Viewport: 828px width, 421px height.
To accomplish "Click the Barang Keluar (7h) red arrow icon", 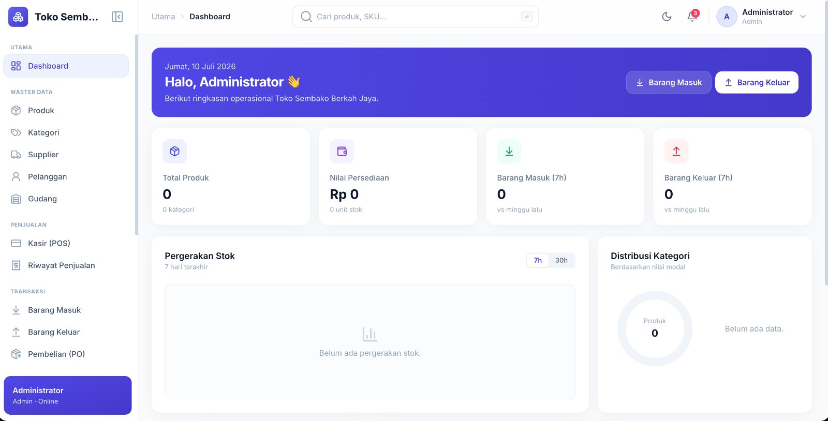I will point(676,151).
